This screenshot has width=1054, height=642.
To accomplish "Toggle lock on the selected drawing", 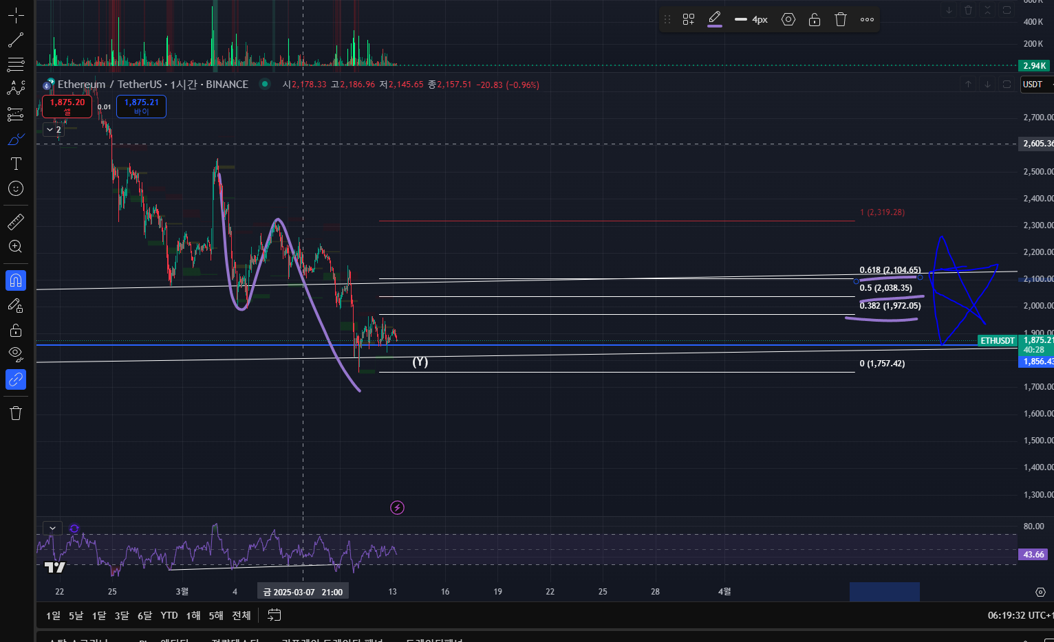I will pyautogui.click(x=815, y=19).
